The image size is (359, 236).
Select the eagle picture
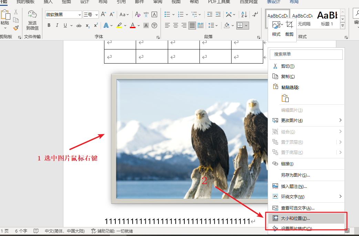[190, 139]
